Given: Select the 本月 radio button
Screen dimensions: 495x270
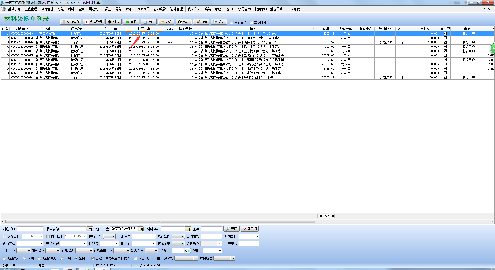Looking at the screenshot, I should coord(61,258).
